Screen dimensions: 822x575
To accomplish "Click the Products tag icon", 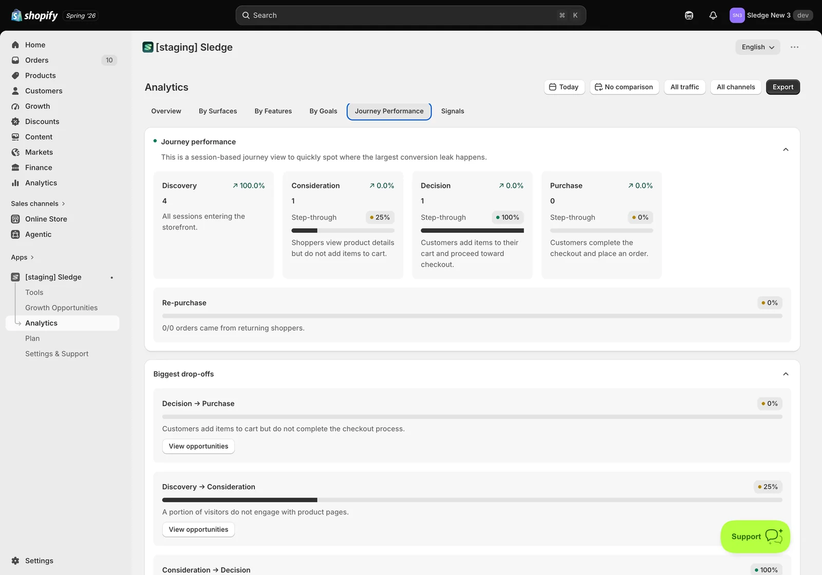I will pos(15,75).
